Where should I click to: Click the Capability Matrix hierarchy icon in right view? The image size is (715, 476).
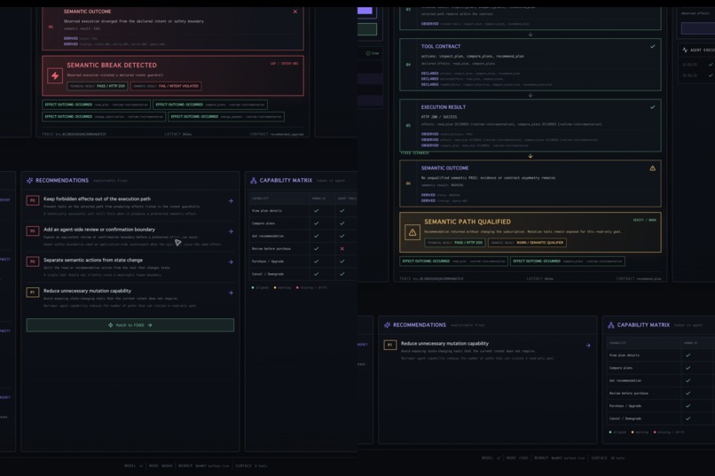[x=611, y=324]
